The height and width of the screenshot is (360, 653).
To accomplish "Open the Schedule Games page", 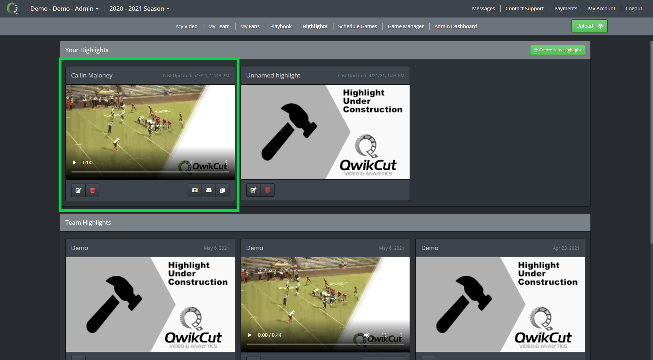I will click(x=357, y=26).
